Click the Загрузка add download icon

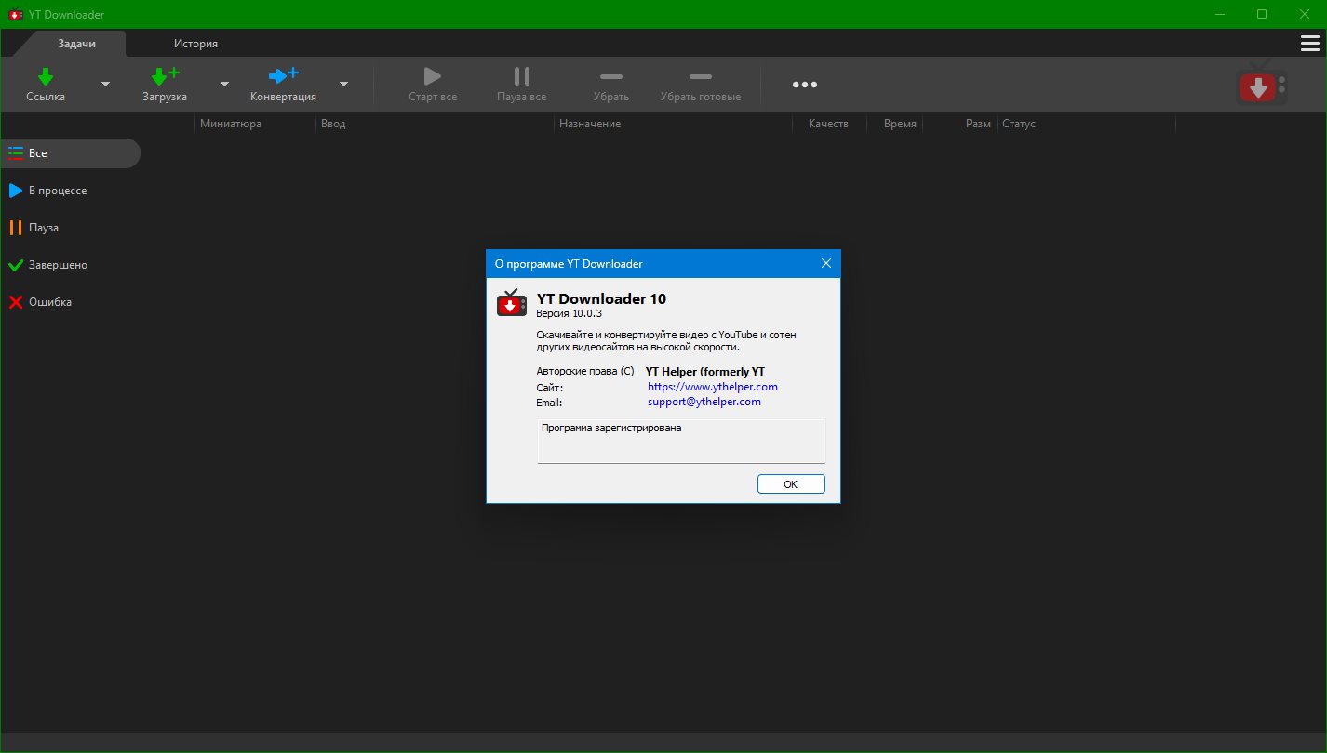tap(165, 77)
